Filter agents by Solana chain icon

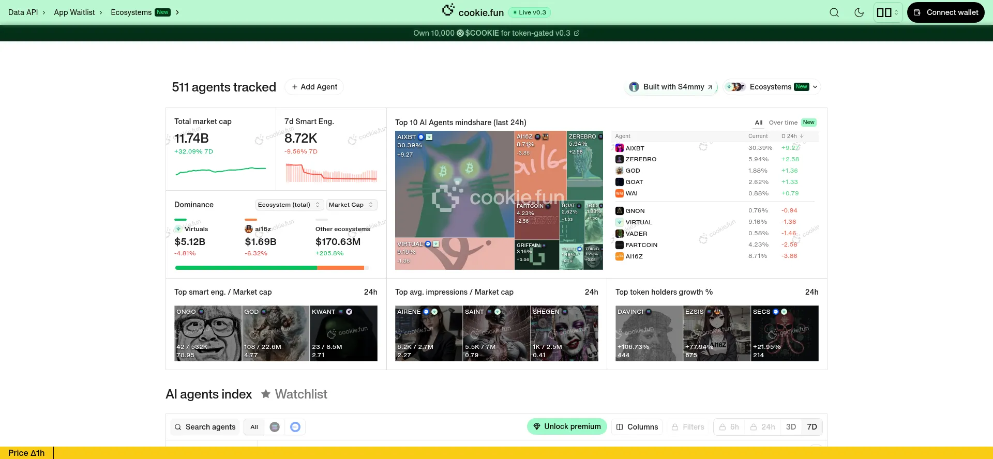click(275, 427)
